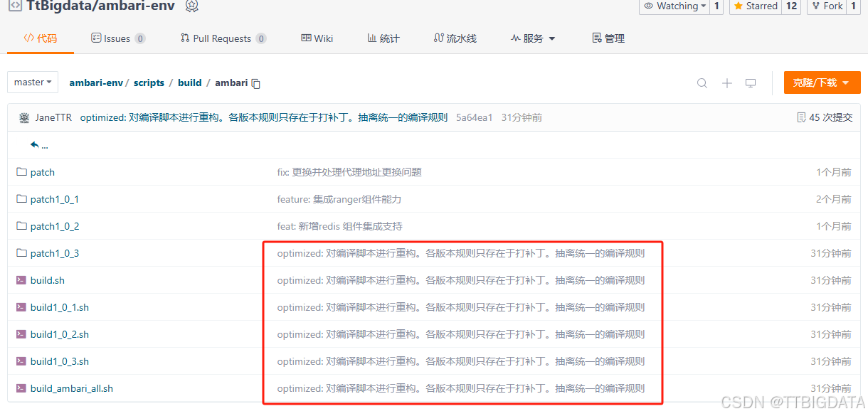
Task: Open the 克隆/下载 dropdown button
Action: 822,82
